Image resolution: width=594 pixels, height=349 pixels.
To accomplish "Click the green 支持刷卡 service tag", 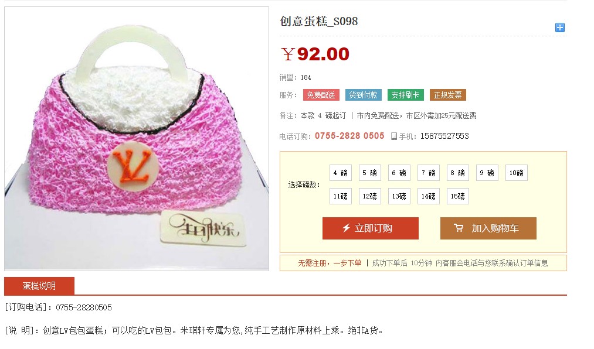I will tap(405, 95).
